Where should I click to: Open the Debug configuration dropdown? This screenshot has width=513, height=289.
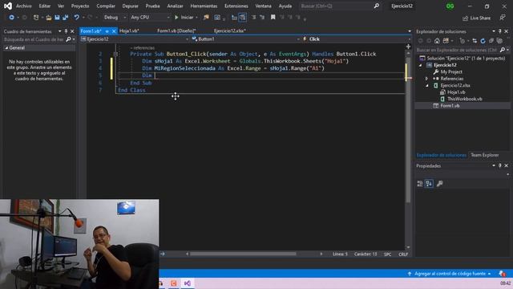pyautogui.click(x=115, y=18)
